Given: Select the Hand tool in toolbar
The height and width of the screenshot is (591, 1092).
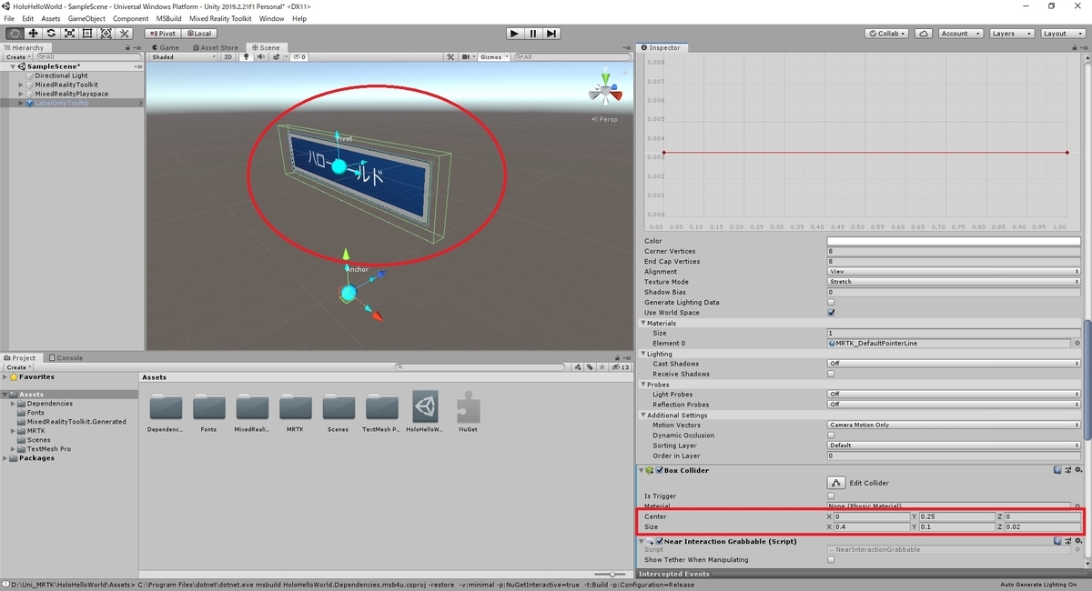Looking at the screenshot, I should (x=15, y=34).
